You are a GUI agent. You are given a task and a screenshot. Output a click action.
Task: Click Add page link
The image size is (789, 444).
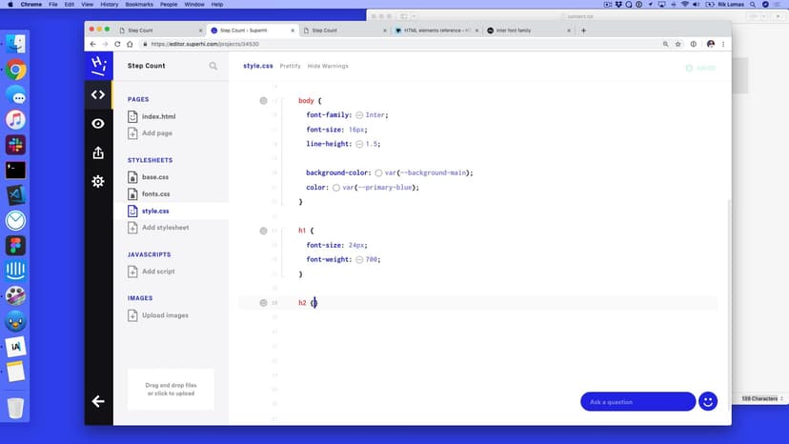(x=156, y=133)
